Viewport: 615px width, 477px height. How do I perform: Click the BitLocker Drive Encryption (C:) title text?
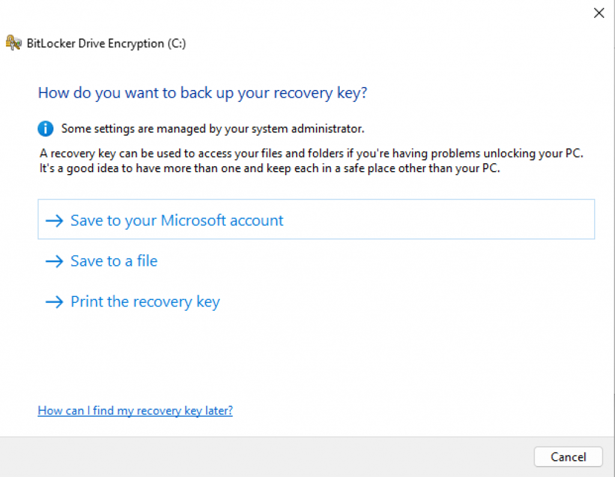(x=106, y=44)
